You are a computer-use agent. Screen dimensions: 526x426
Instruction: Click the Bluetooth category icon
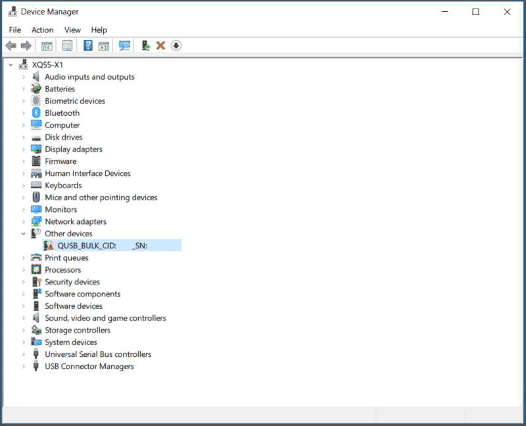tap(36, 113)
